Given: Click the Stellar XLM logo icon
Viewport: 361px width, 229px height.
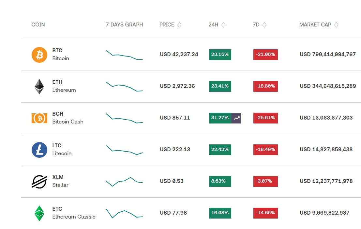Looking at the screenshot, I should (39, 182).
